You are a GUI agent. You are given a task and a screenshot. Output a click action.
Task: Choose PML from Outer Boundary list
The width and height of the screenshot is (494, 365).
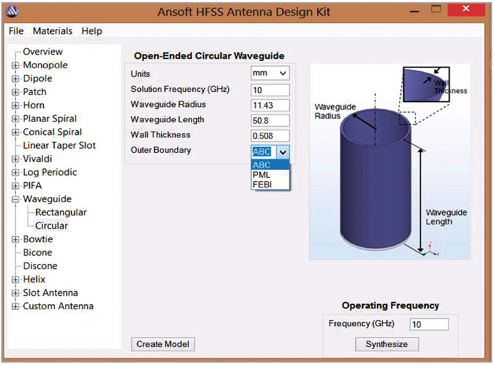click(x=270, y=175)
